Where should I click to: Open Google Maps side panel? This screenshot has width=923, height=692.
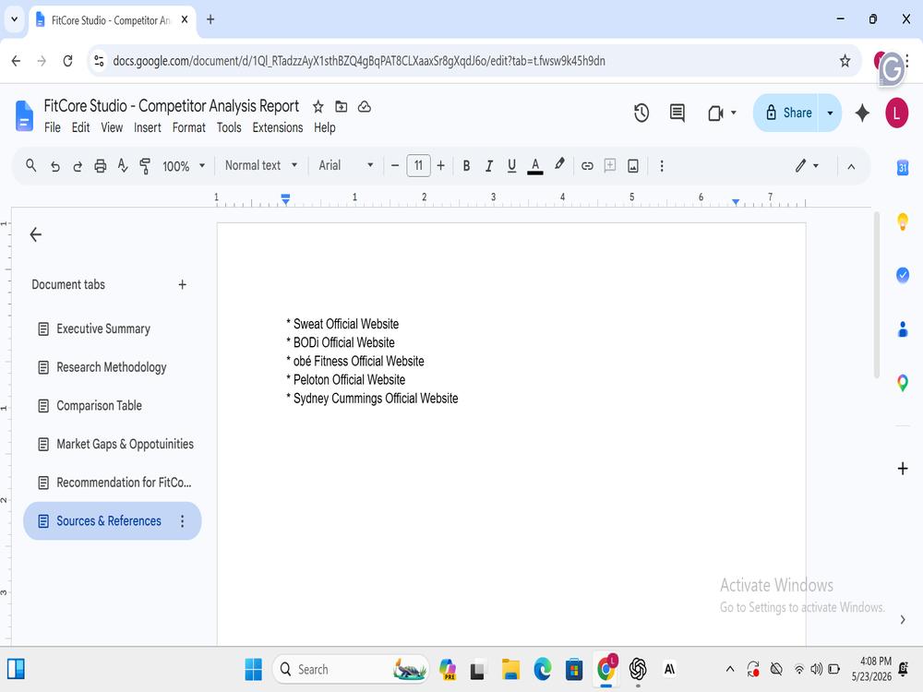(903, 383)
